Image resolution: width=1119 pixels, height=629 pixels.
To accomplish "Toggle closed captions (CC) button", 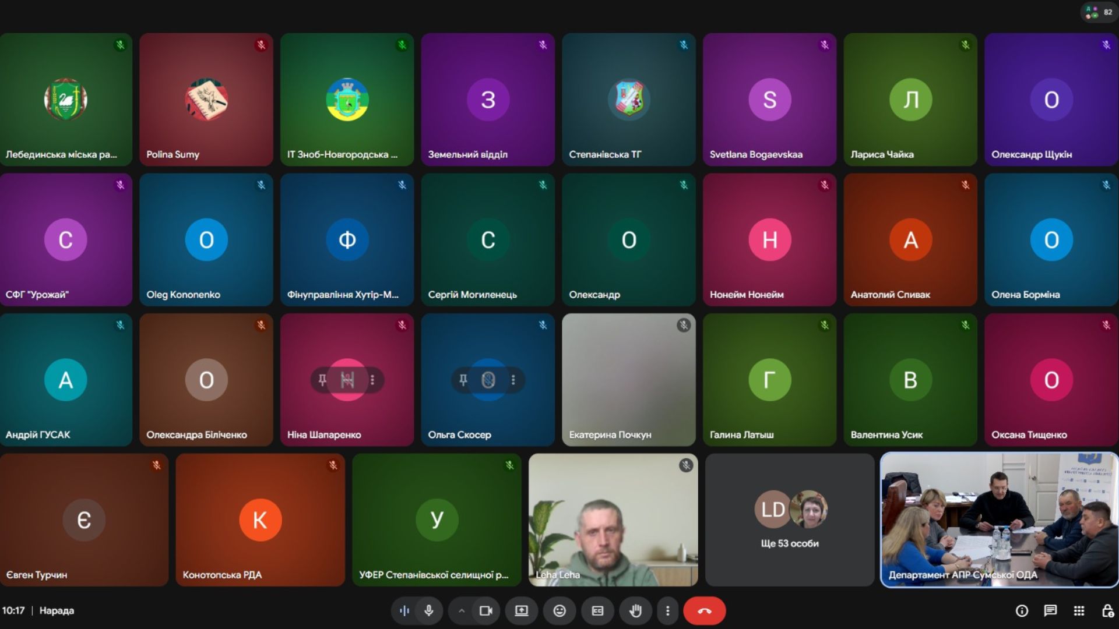I will point(597,610).
